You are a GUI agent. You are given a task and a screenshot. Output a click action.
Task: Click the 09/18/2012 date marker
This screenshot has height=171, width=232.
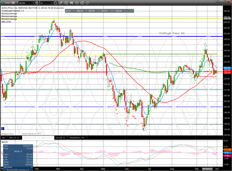[x=207, y=169]
